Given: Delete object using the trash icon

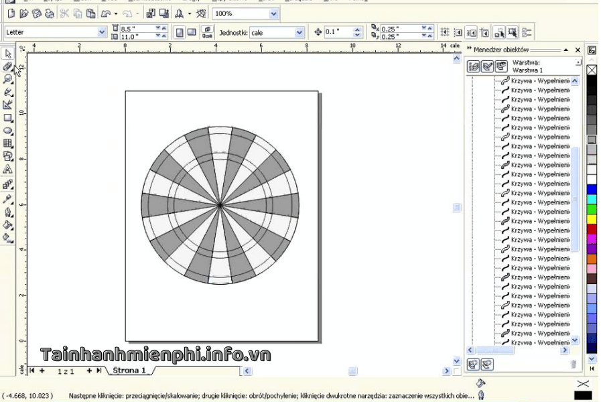Looking at the screenshot, I should point(573,364).
